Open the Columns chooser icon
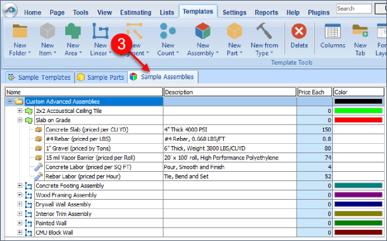The width and height of the screenshot is (387, 241). [333, 31]
